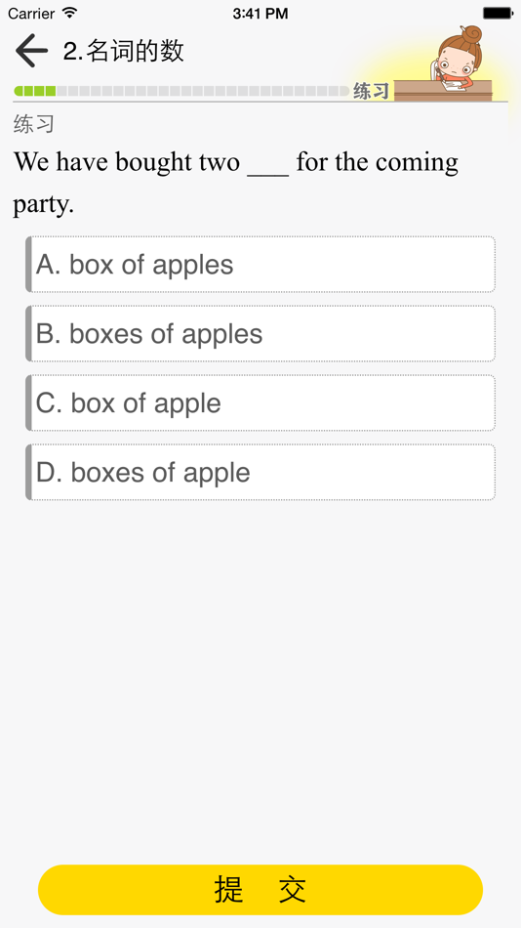
Task: Tap the battery indicator icon
Action: coord(498,13)
